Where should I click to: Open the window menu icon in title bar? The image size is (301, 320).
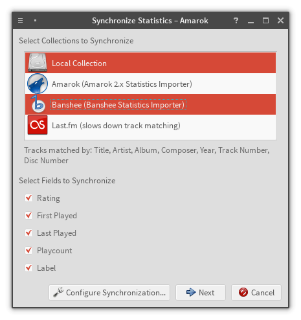point(21,21)
